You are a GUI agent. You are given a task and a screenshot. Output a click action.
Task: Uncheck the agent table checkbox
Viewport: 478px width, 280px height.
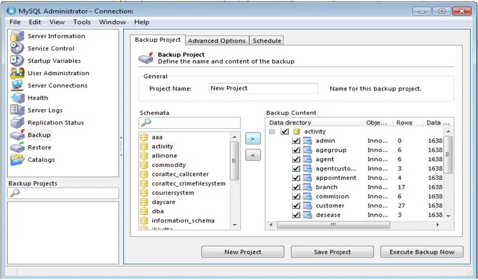[296, 159]
